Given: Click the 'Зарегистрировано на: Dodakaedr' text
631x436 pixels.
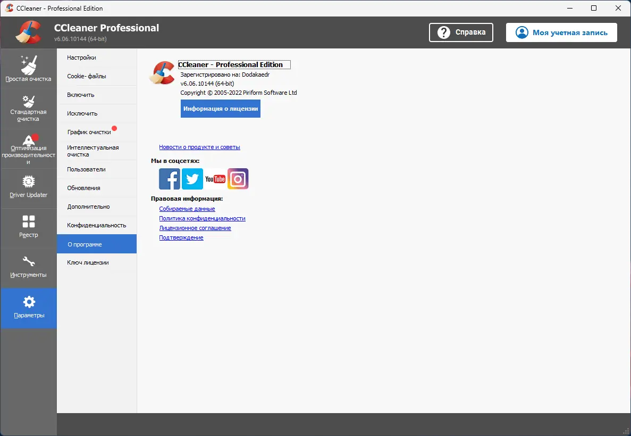Looking at the screenshot, I should [225, 75].
